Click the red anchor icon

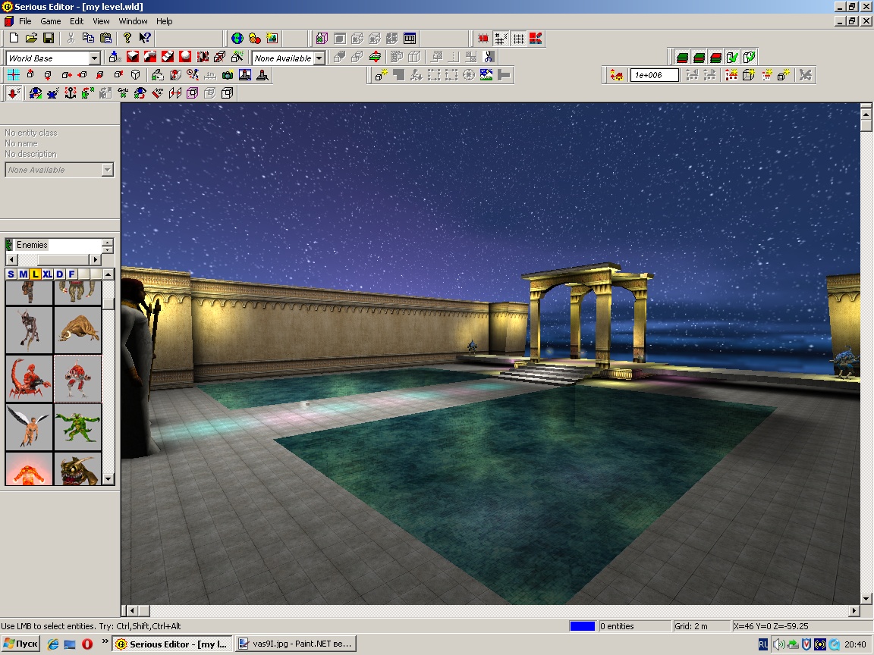(71, 93)
